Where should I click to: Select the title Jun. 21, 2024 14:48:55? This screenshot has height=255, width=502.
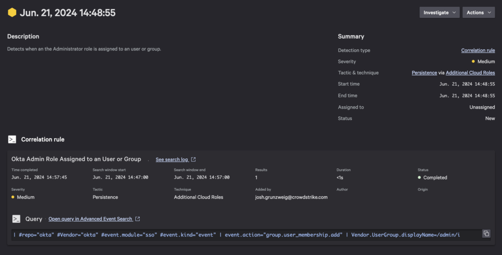(68, 13)
